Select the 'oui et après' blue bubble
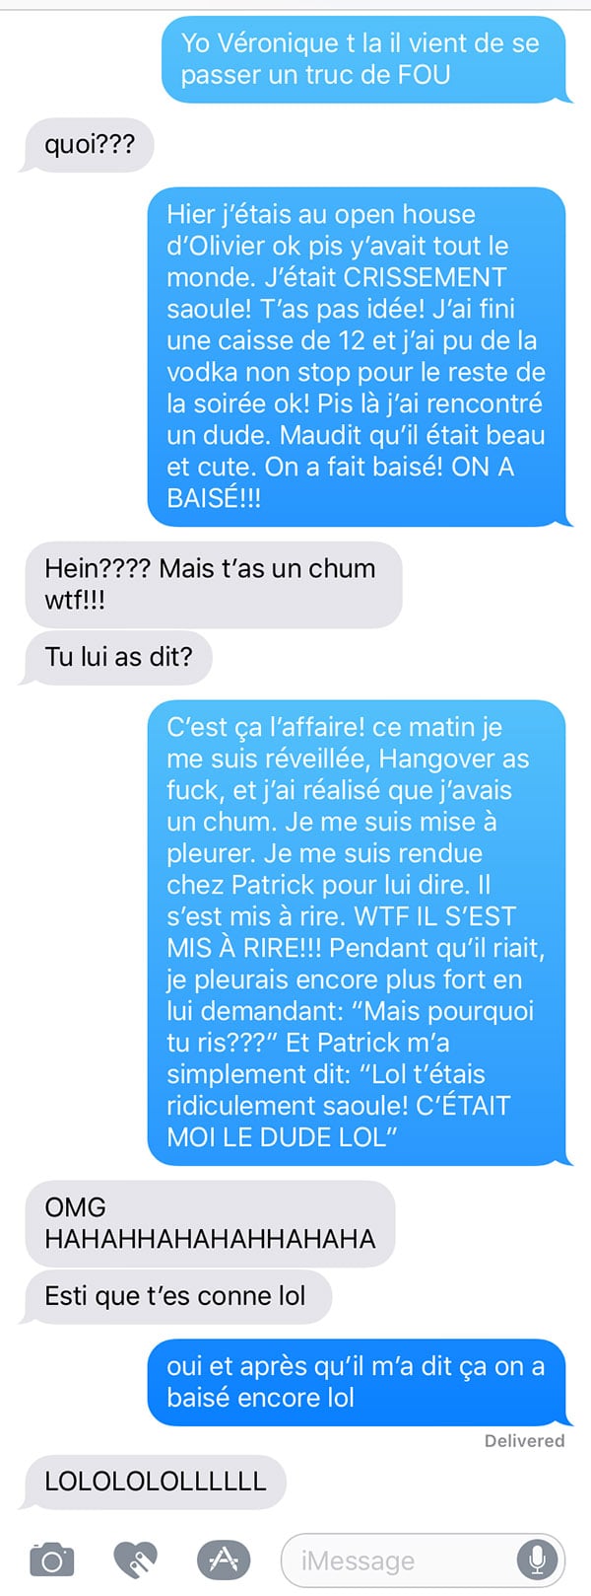This screenshot has width=591, height=1596. coord(359,1382)
